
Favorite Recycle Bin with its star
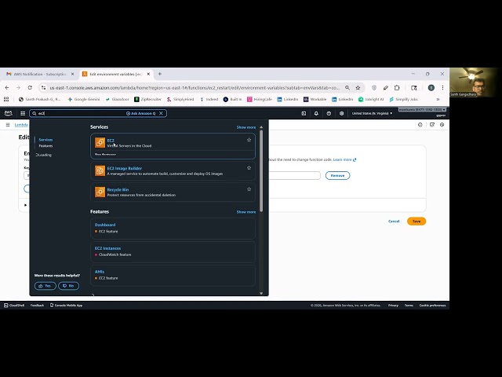[x=249, y=189]
